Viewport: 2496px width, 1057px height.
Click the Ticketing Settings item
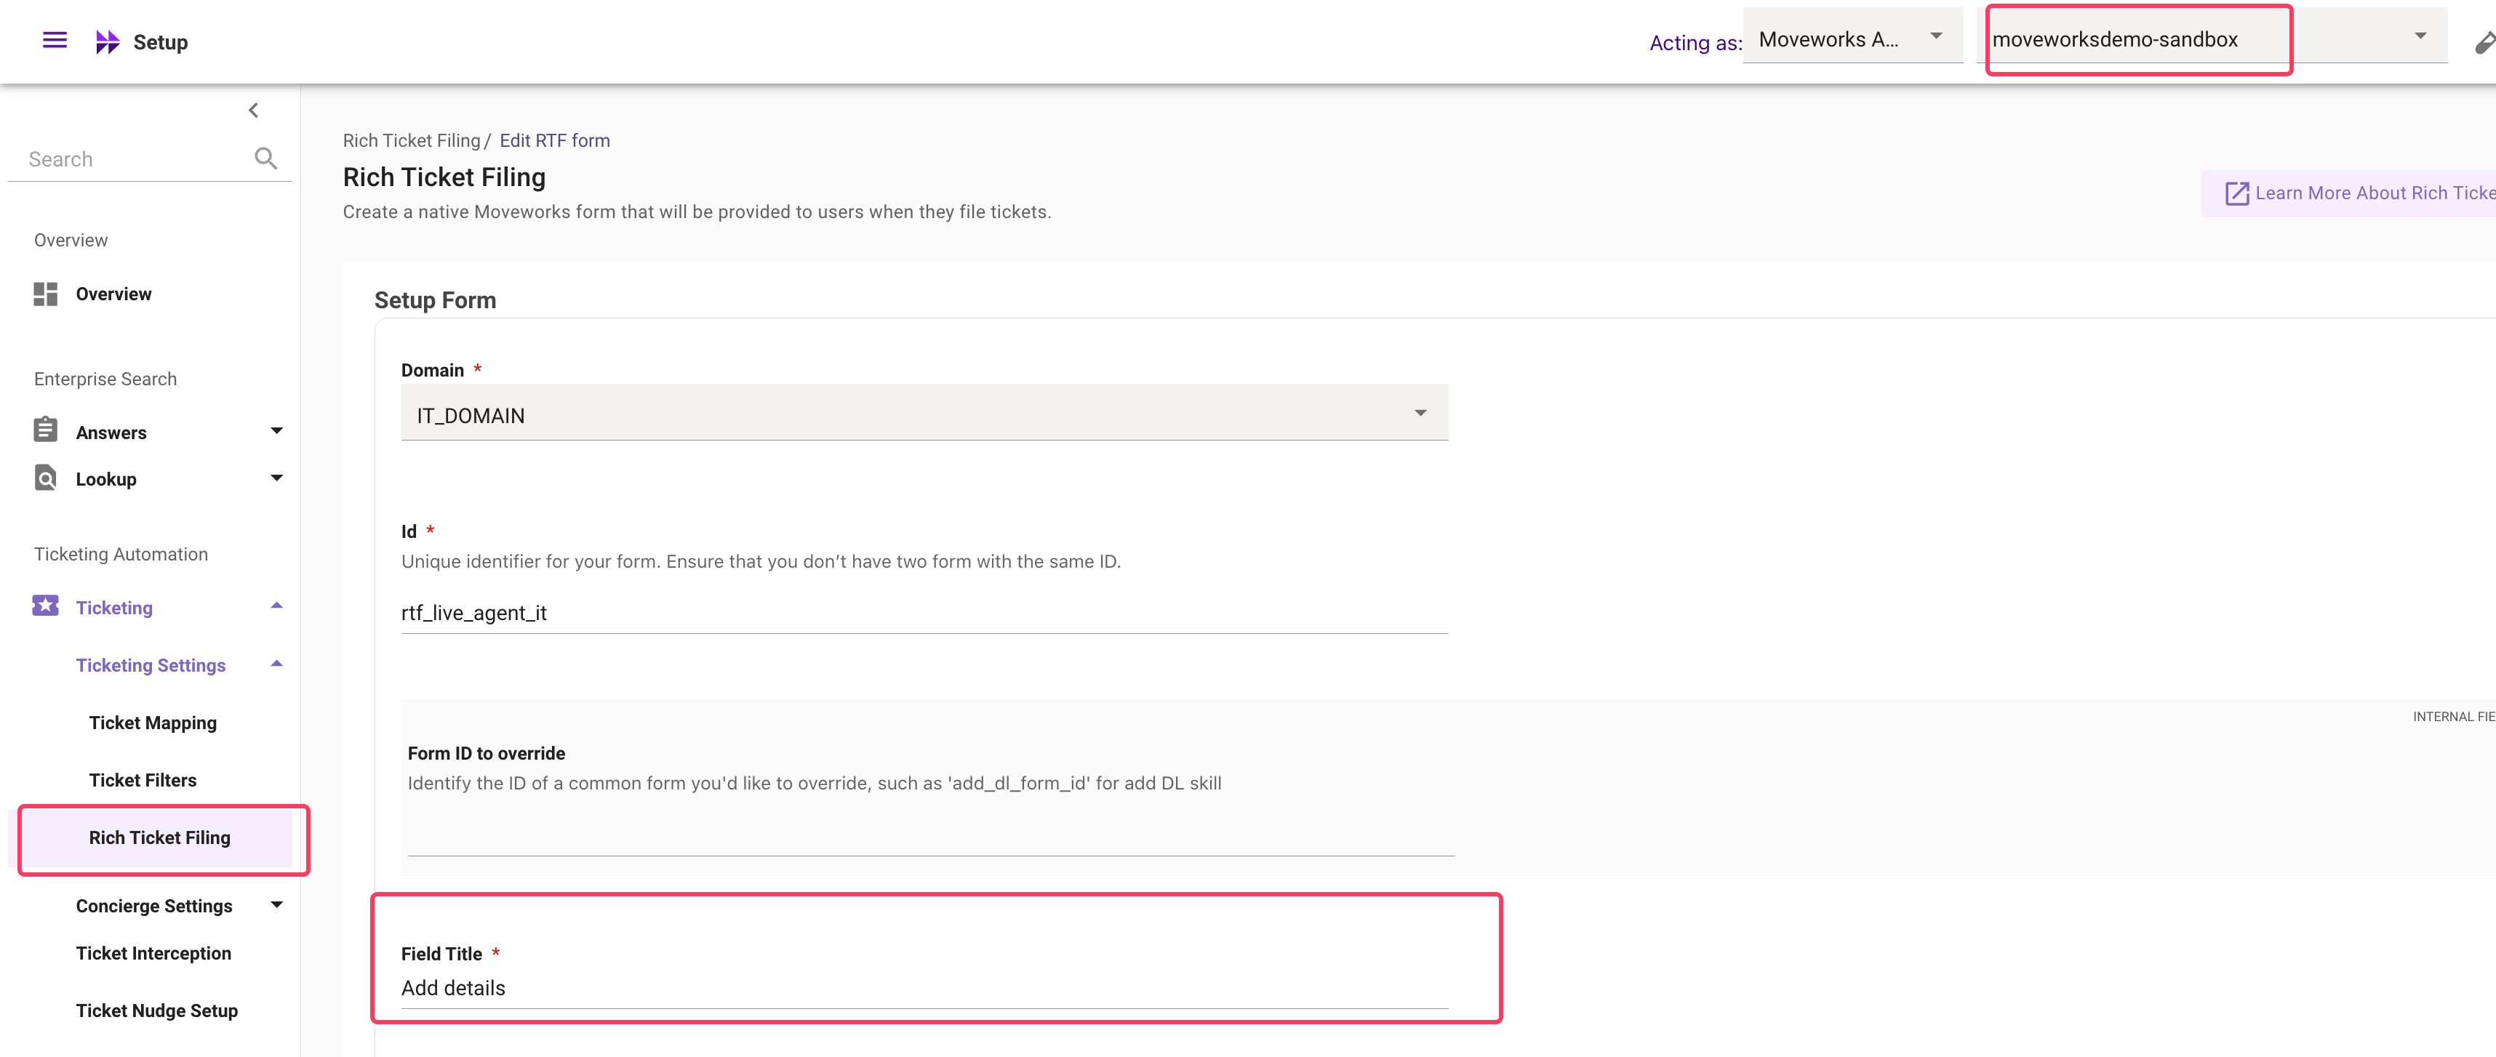151,666
